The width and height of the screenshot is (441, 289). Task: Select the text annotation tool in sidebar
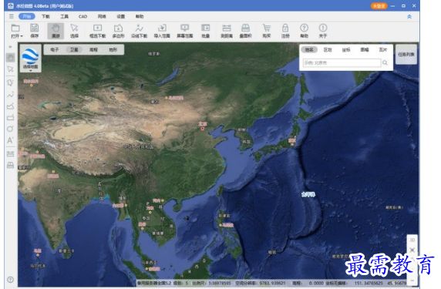coord(10,140)
